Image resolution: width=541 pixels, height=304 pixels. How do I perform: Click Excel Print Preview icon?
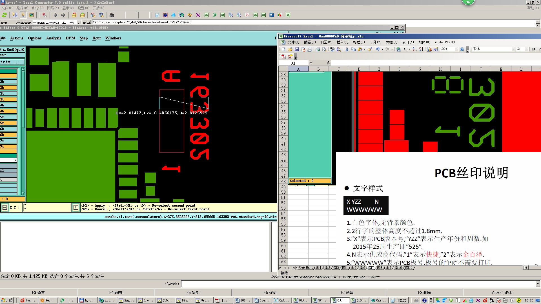(324, 49)
